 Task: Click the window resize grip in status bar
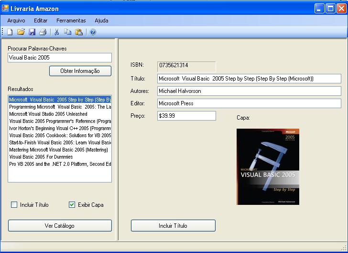pos(344,248)
